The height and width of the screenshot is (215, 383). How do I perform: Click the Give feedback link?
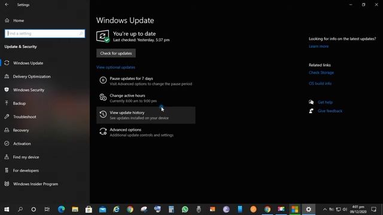click(x=330, y=111)
